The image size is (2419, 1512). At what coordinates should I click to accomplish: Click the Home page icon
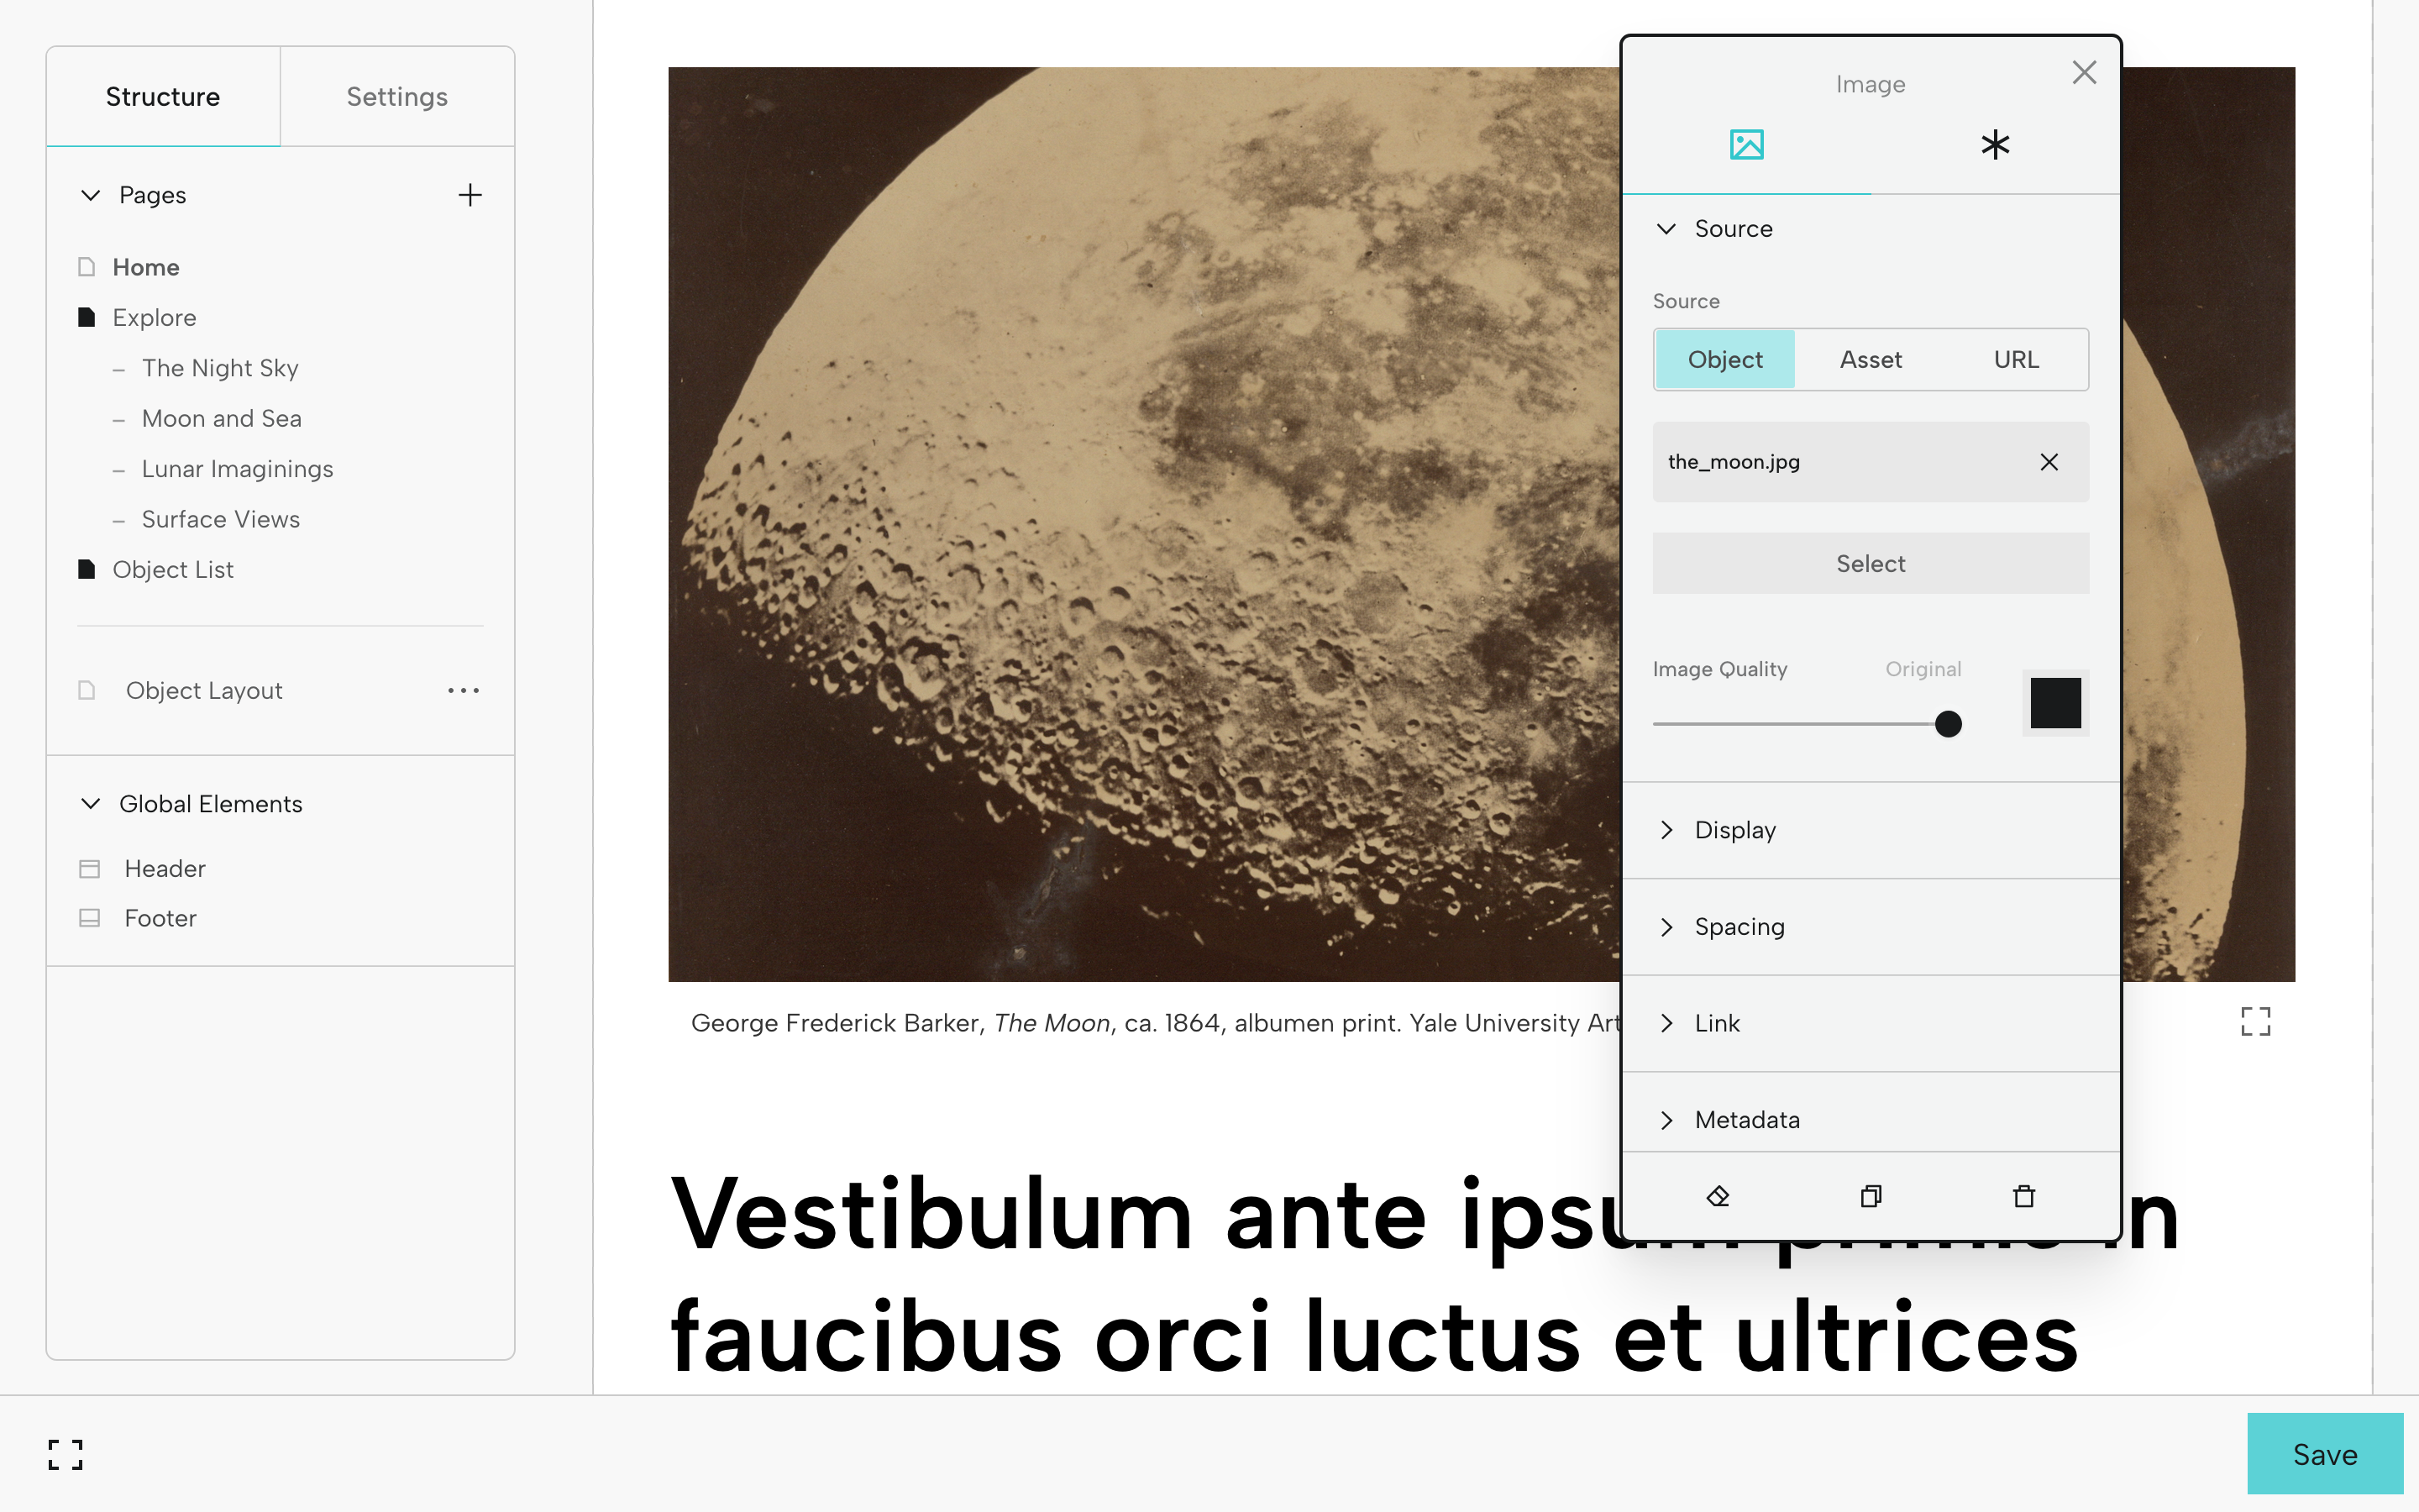click(x=87, y=267)
